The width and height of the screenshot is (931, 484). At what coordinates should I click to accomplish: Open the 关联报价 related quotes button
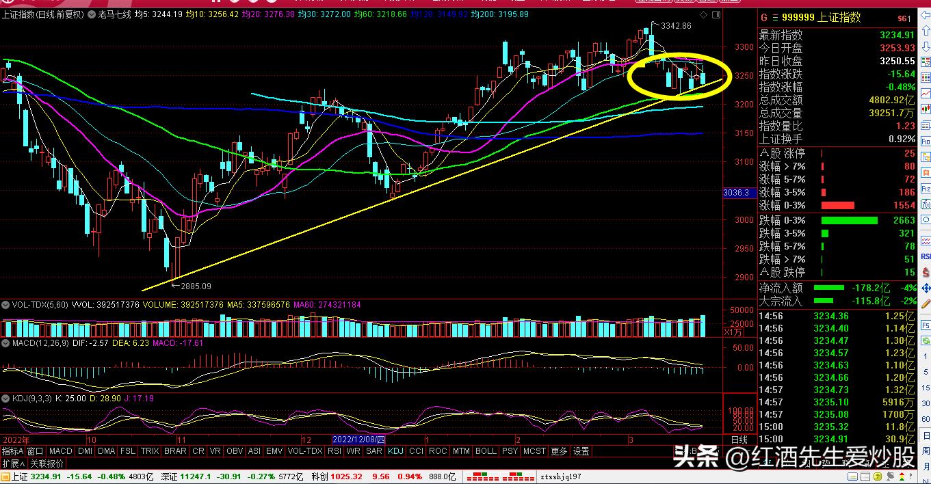click(x=47, y=463)
